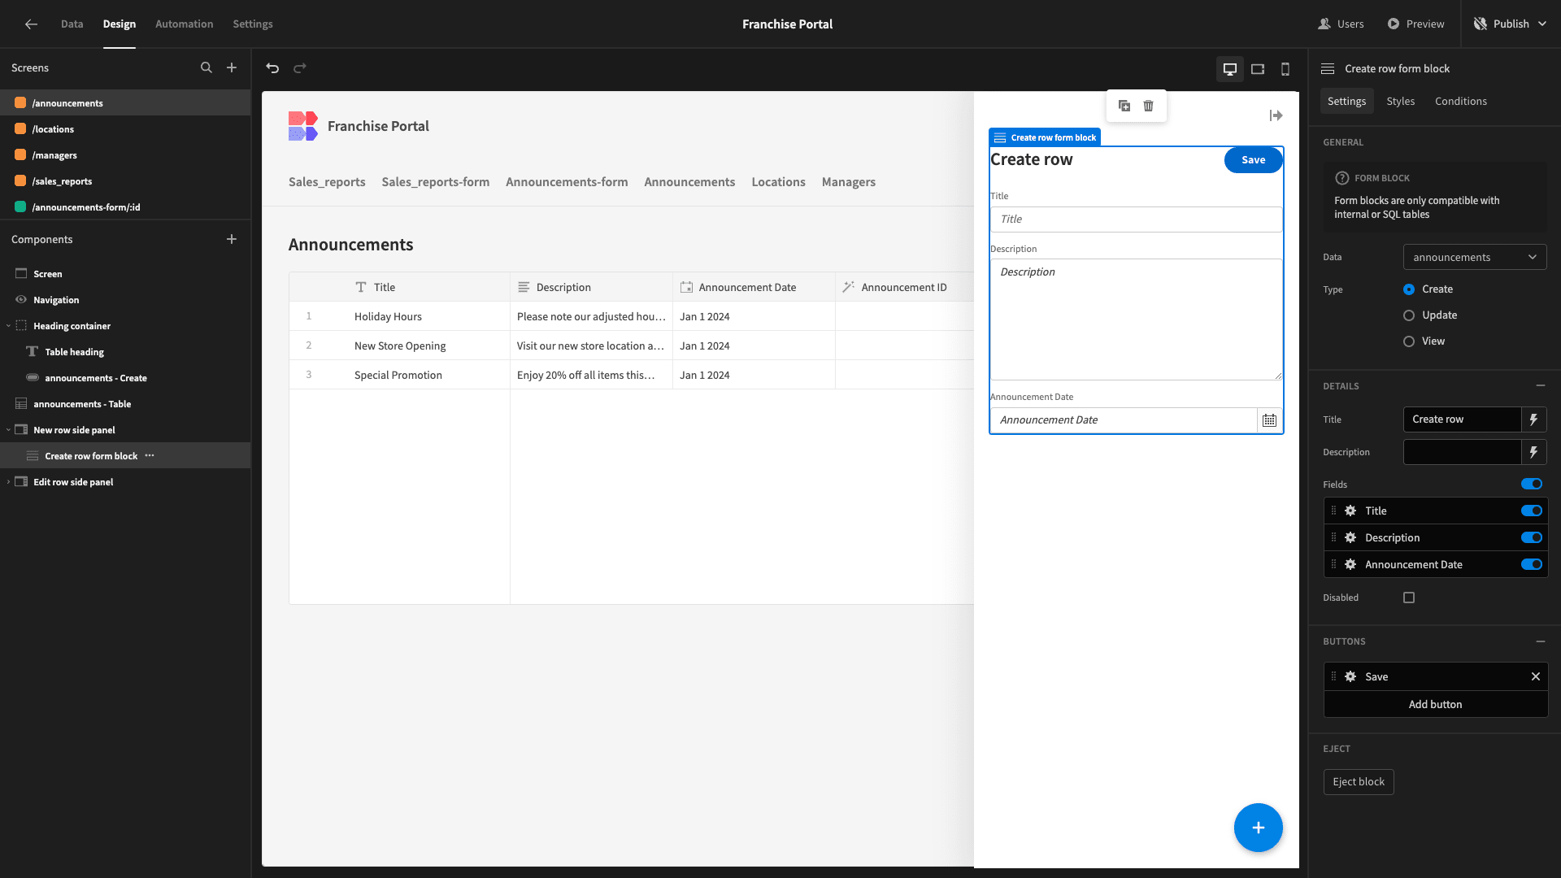
Task: Toggle the Description field switch
Action: coord(1532,537)
